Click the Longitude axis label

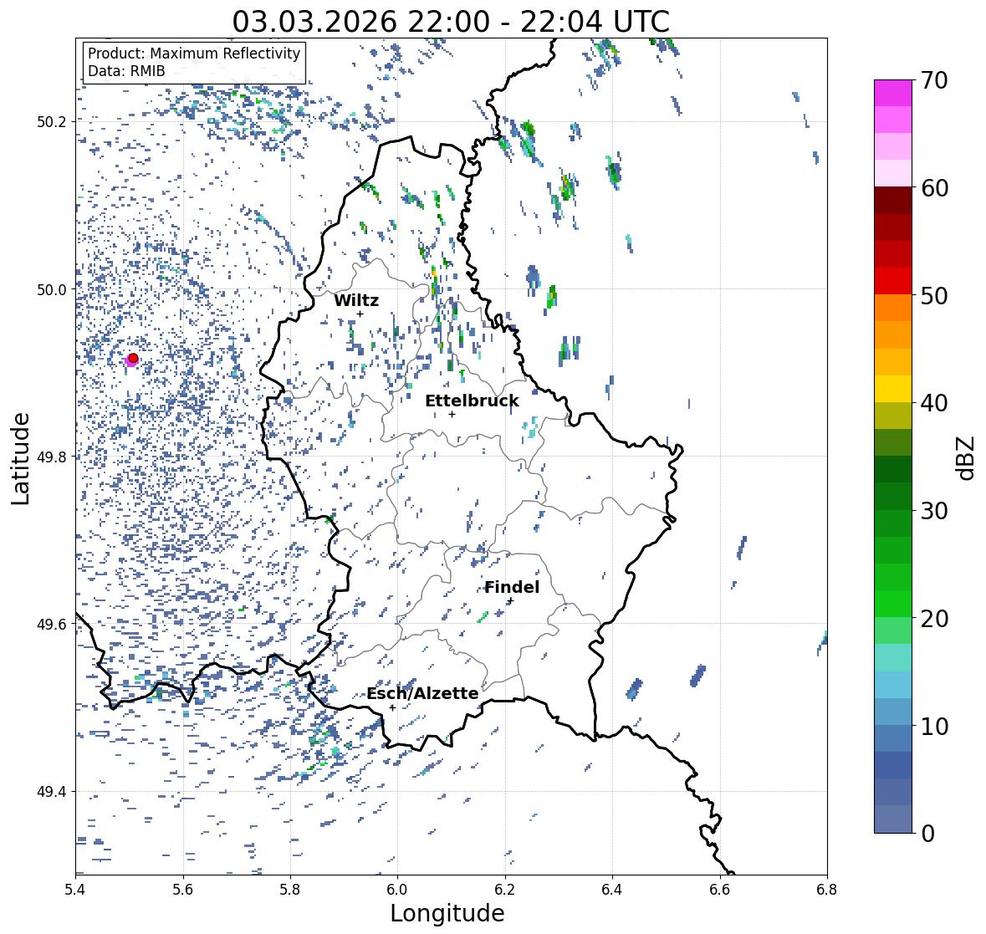pyautogui.click(x=447, y=913)
